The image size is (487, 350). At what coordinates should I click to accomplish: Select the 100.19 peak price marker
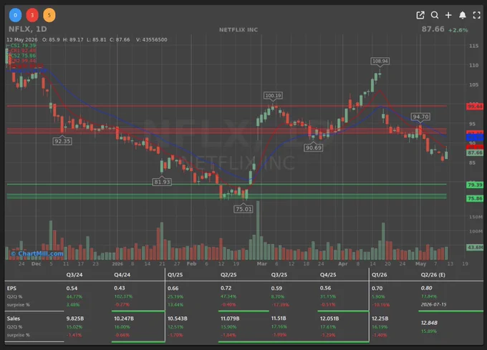tap(273, 96)
